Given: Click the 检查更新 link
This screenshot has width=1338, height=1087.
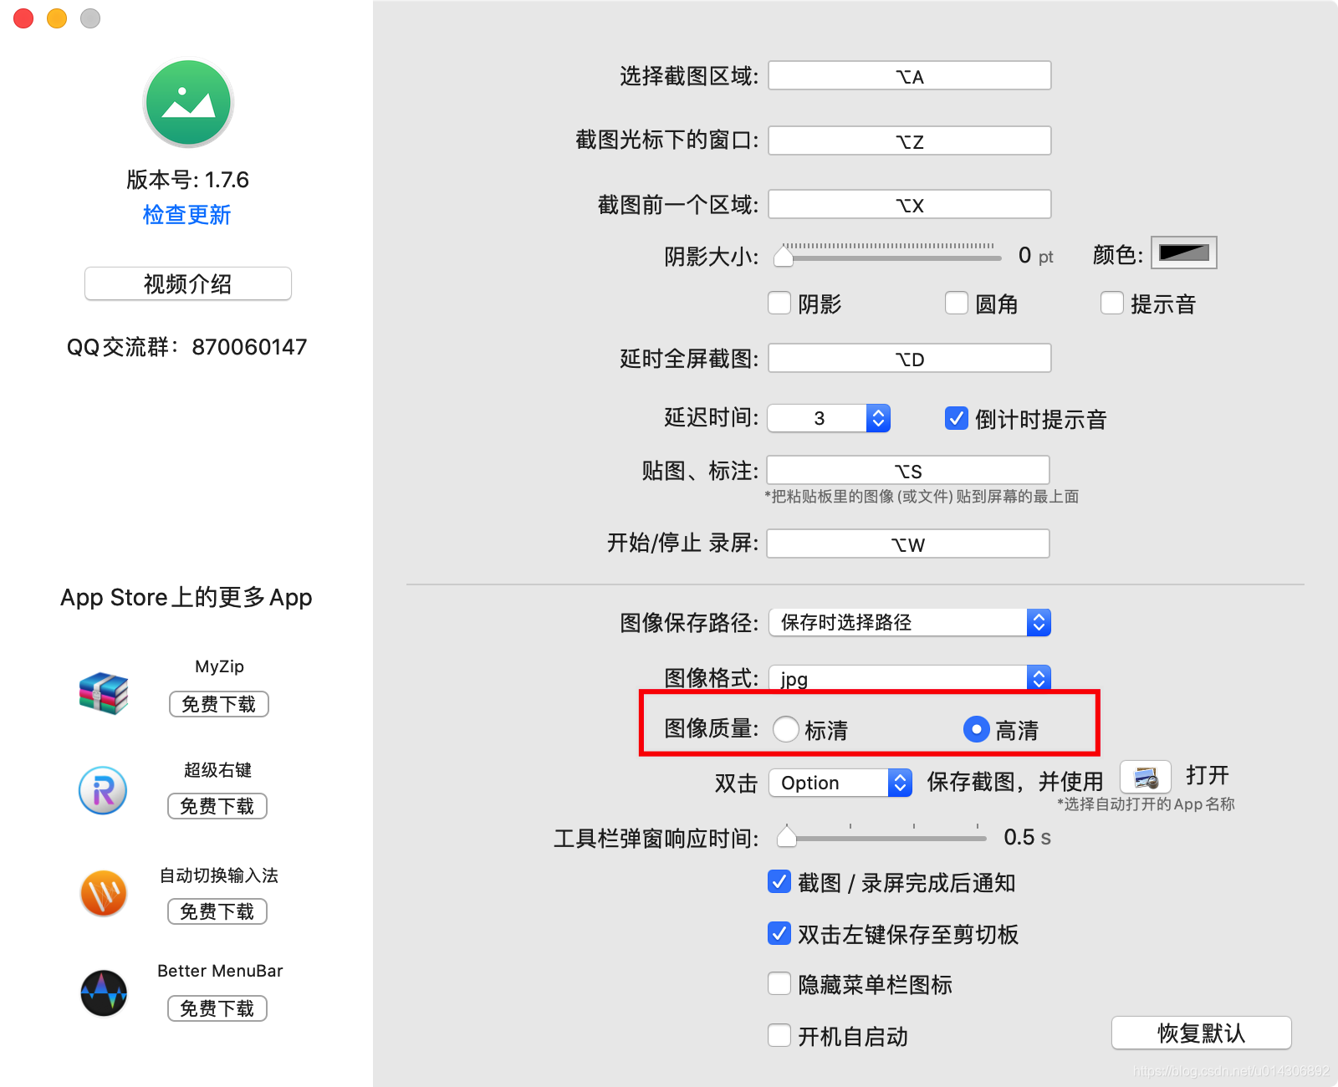Looking at the screenshot, I should tap(187, 215).
